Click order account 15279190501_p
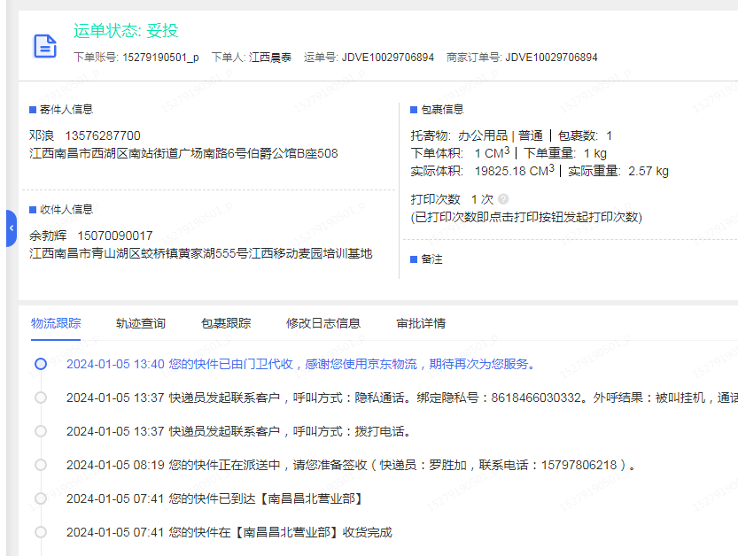The image size is (738, 556). click(x=160, y=58)
